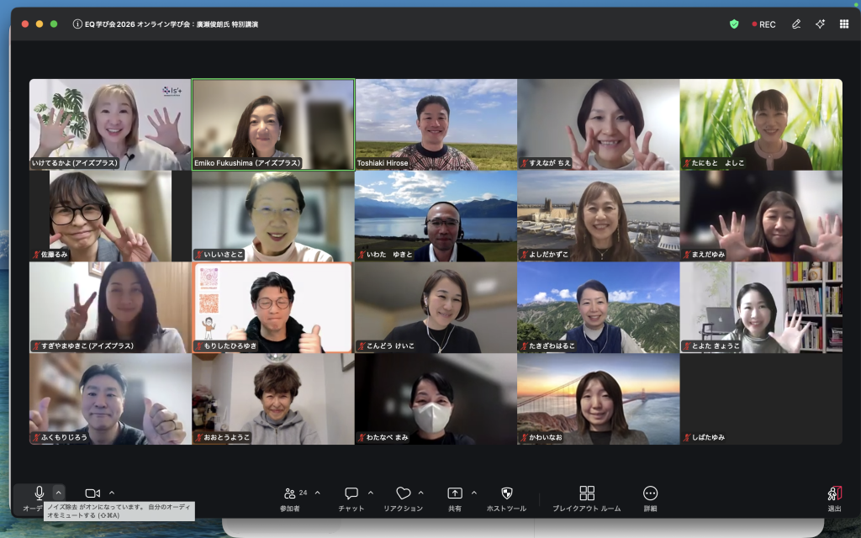Toggle the video camera on or off
Screen dimensions: 861x538
pos(92,493)
